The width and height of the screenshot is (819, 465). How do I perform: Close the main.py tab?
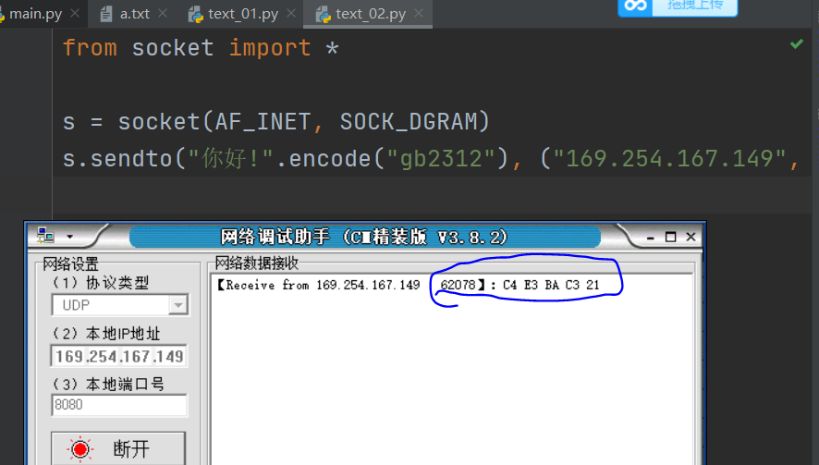point(75,13)
